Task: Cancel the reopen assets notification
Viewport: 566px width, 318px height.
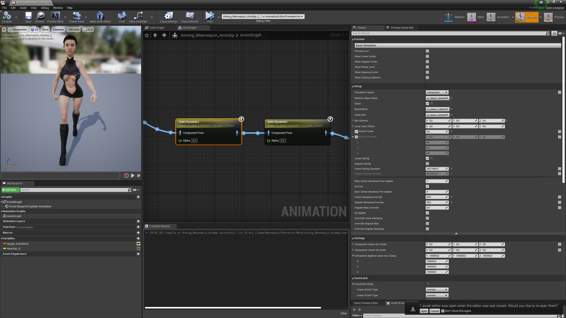Action: point(434,311)
